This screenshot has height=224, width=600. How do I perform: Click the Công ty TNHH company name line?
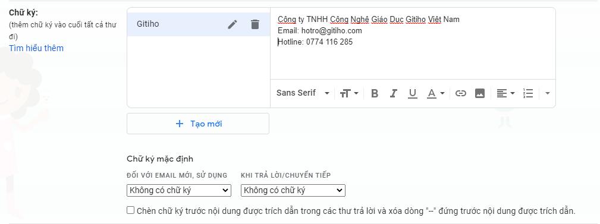point(369,19)
